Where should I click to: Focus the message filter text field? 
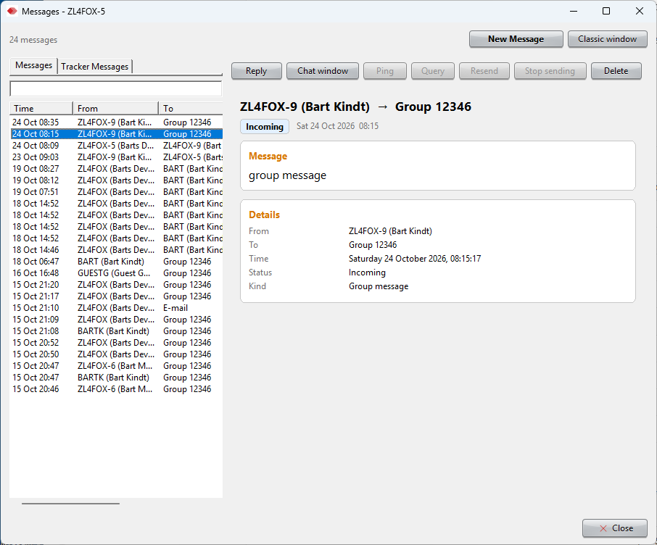(x=115, y=89)
